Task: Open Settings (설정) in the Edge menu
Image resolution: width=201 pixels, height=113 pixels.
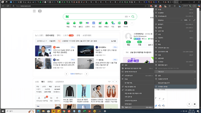Action: click(x=175, y=76)
